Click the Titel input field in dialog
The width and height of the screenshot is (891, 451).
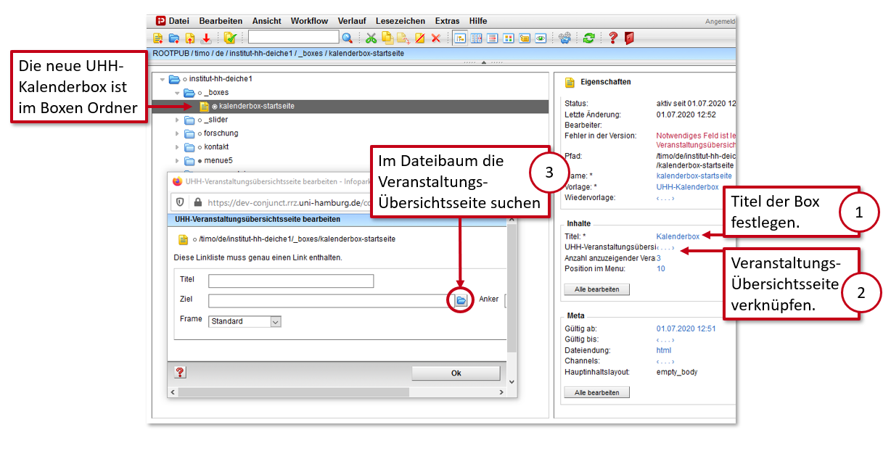291,281
